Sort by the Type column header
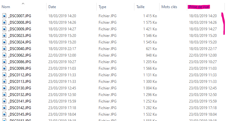 point(102,7)
